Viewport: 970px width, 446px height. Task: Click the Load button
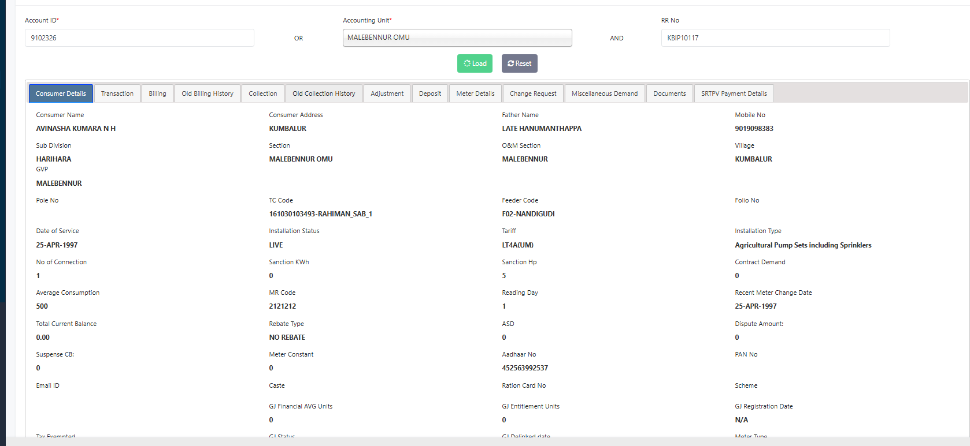click(x=475, y=63)
